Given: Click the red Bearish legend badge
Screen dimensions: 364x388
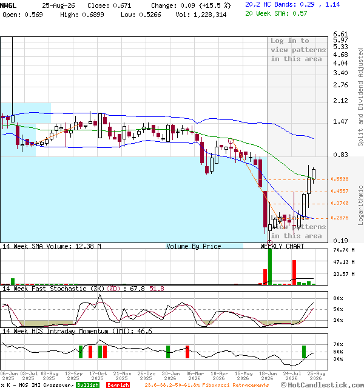Looking at the screenshot, I should coord(118,385).
